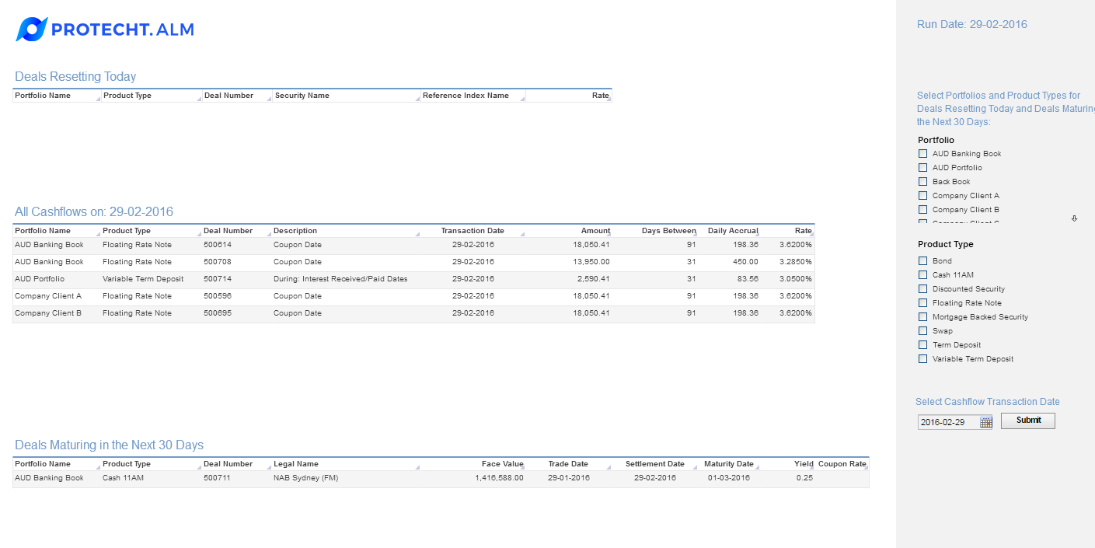Click the Select Cashflow Transaction Date link

point(988,401)
